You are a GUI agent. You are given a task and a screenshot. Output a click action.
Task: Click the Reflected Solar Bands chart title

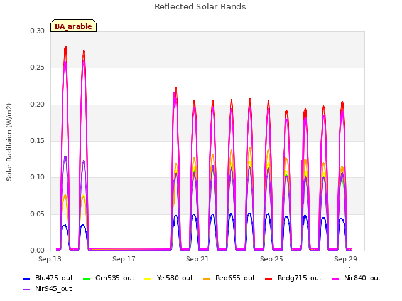click(x=200, y=7)
